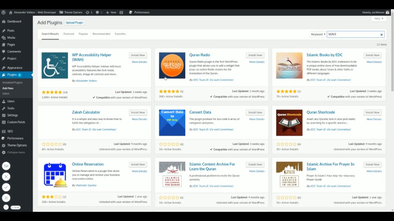394x221 pixels.
Task: Toggle the recorder camera off icon
Action: pos(6,166)
